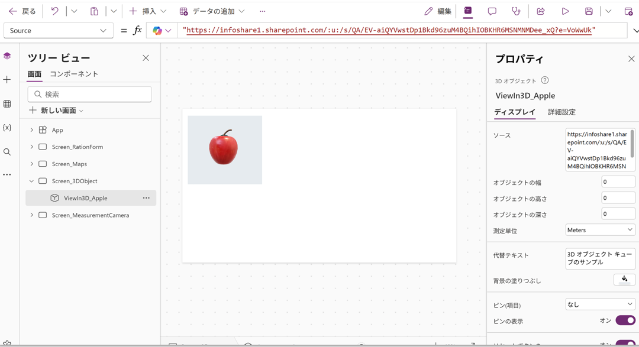The width and height of the screenshot is (639, 347).
Task: Collapse the Screen_3DObject tree node
Action: (x=32, y=181)
